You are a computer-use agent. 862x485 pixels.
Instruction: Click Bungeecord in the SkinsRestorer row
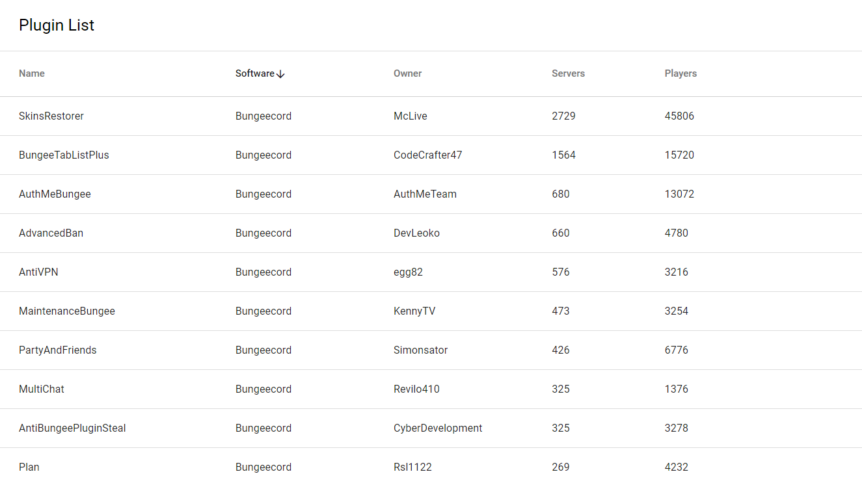pyautogui.click(x=263, y=116)
